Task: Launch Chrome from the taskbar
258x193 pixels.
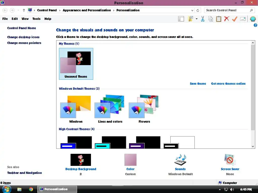Action: pos(31,189)
